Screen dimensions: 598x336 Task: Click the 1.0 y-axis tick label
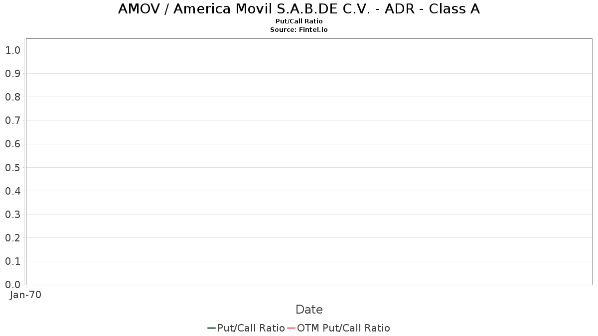pos(12,50)
